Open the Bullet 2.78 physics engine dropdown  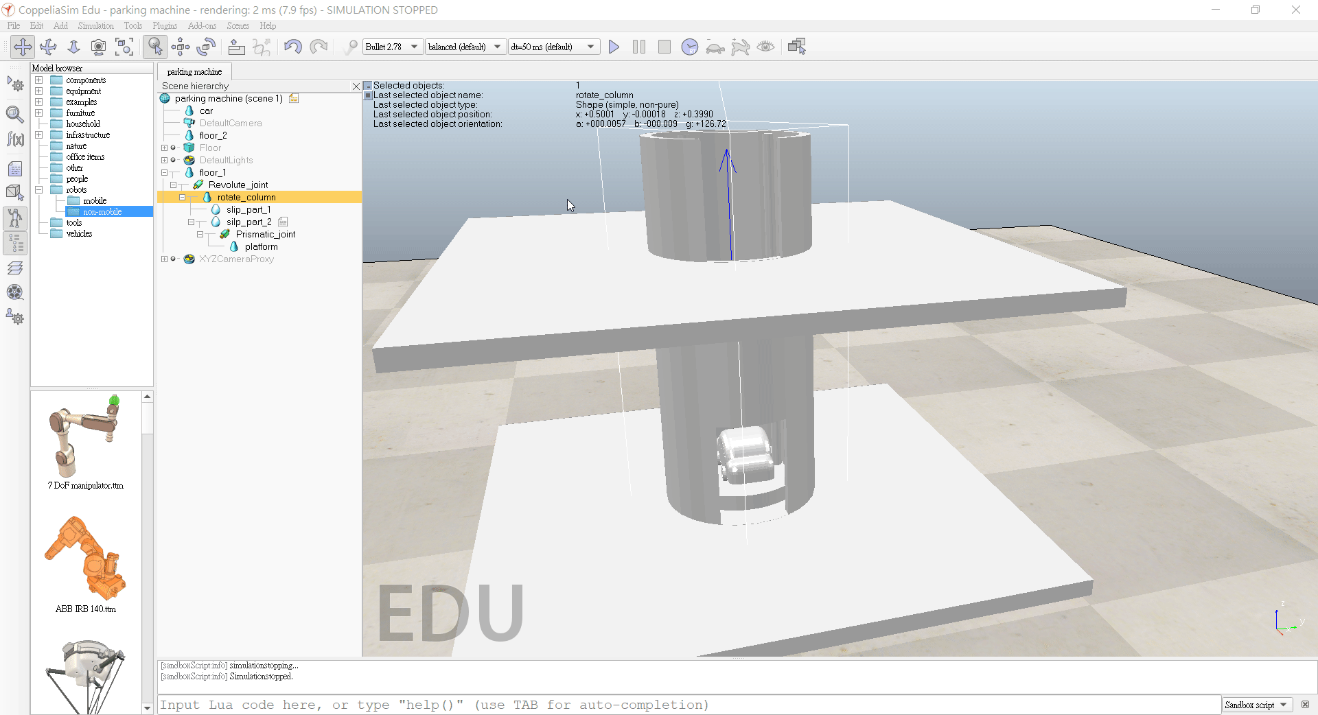pos(392,47)
